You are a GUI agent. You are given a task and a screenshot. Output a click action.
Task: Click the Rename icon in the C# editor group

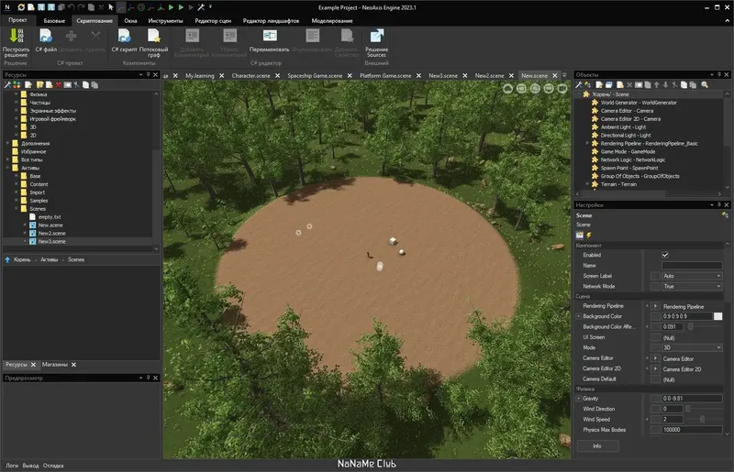[x=269, y=37]
